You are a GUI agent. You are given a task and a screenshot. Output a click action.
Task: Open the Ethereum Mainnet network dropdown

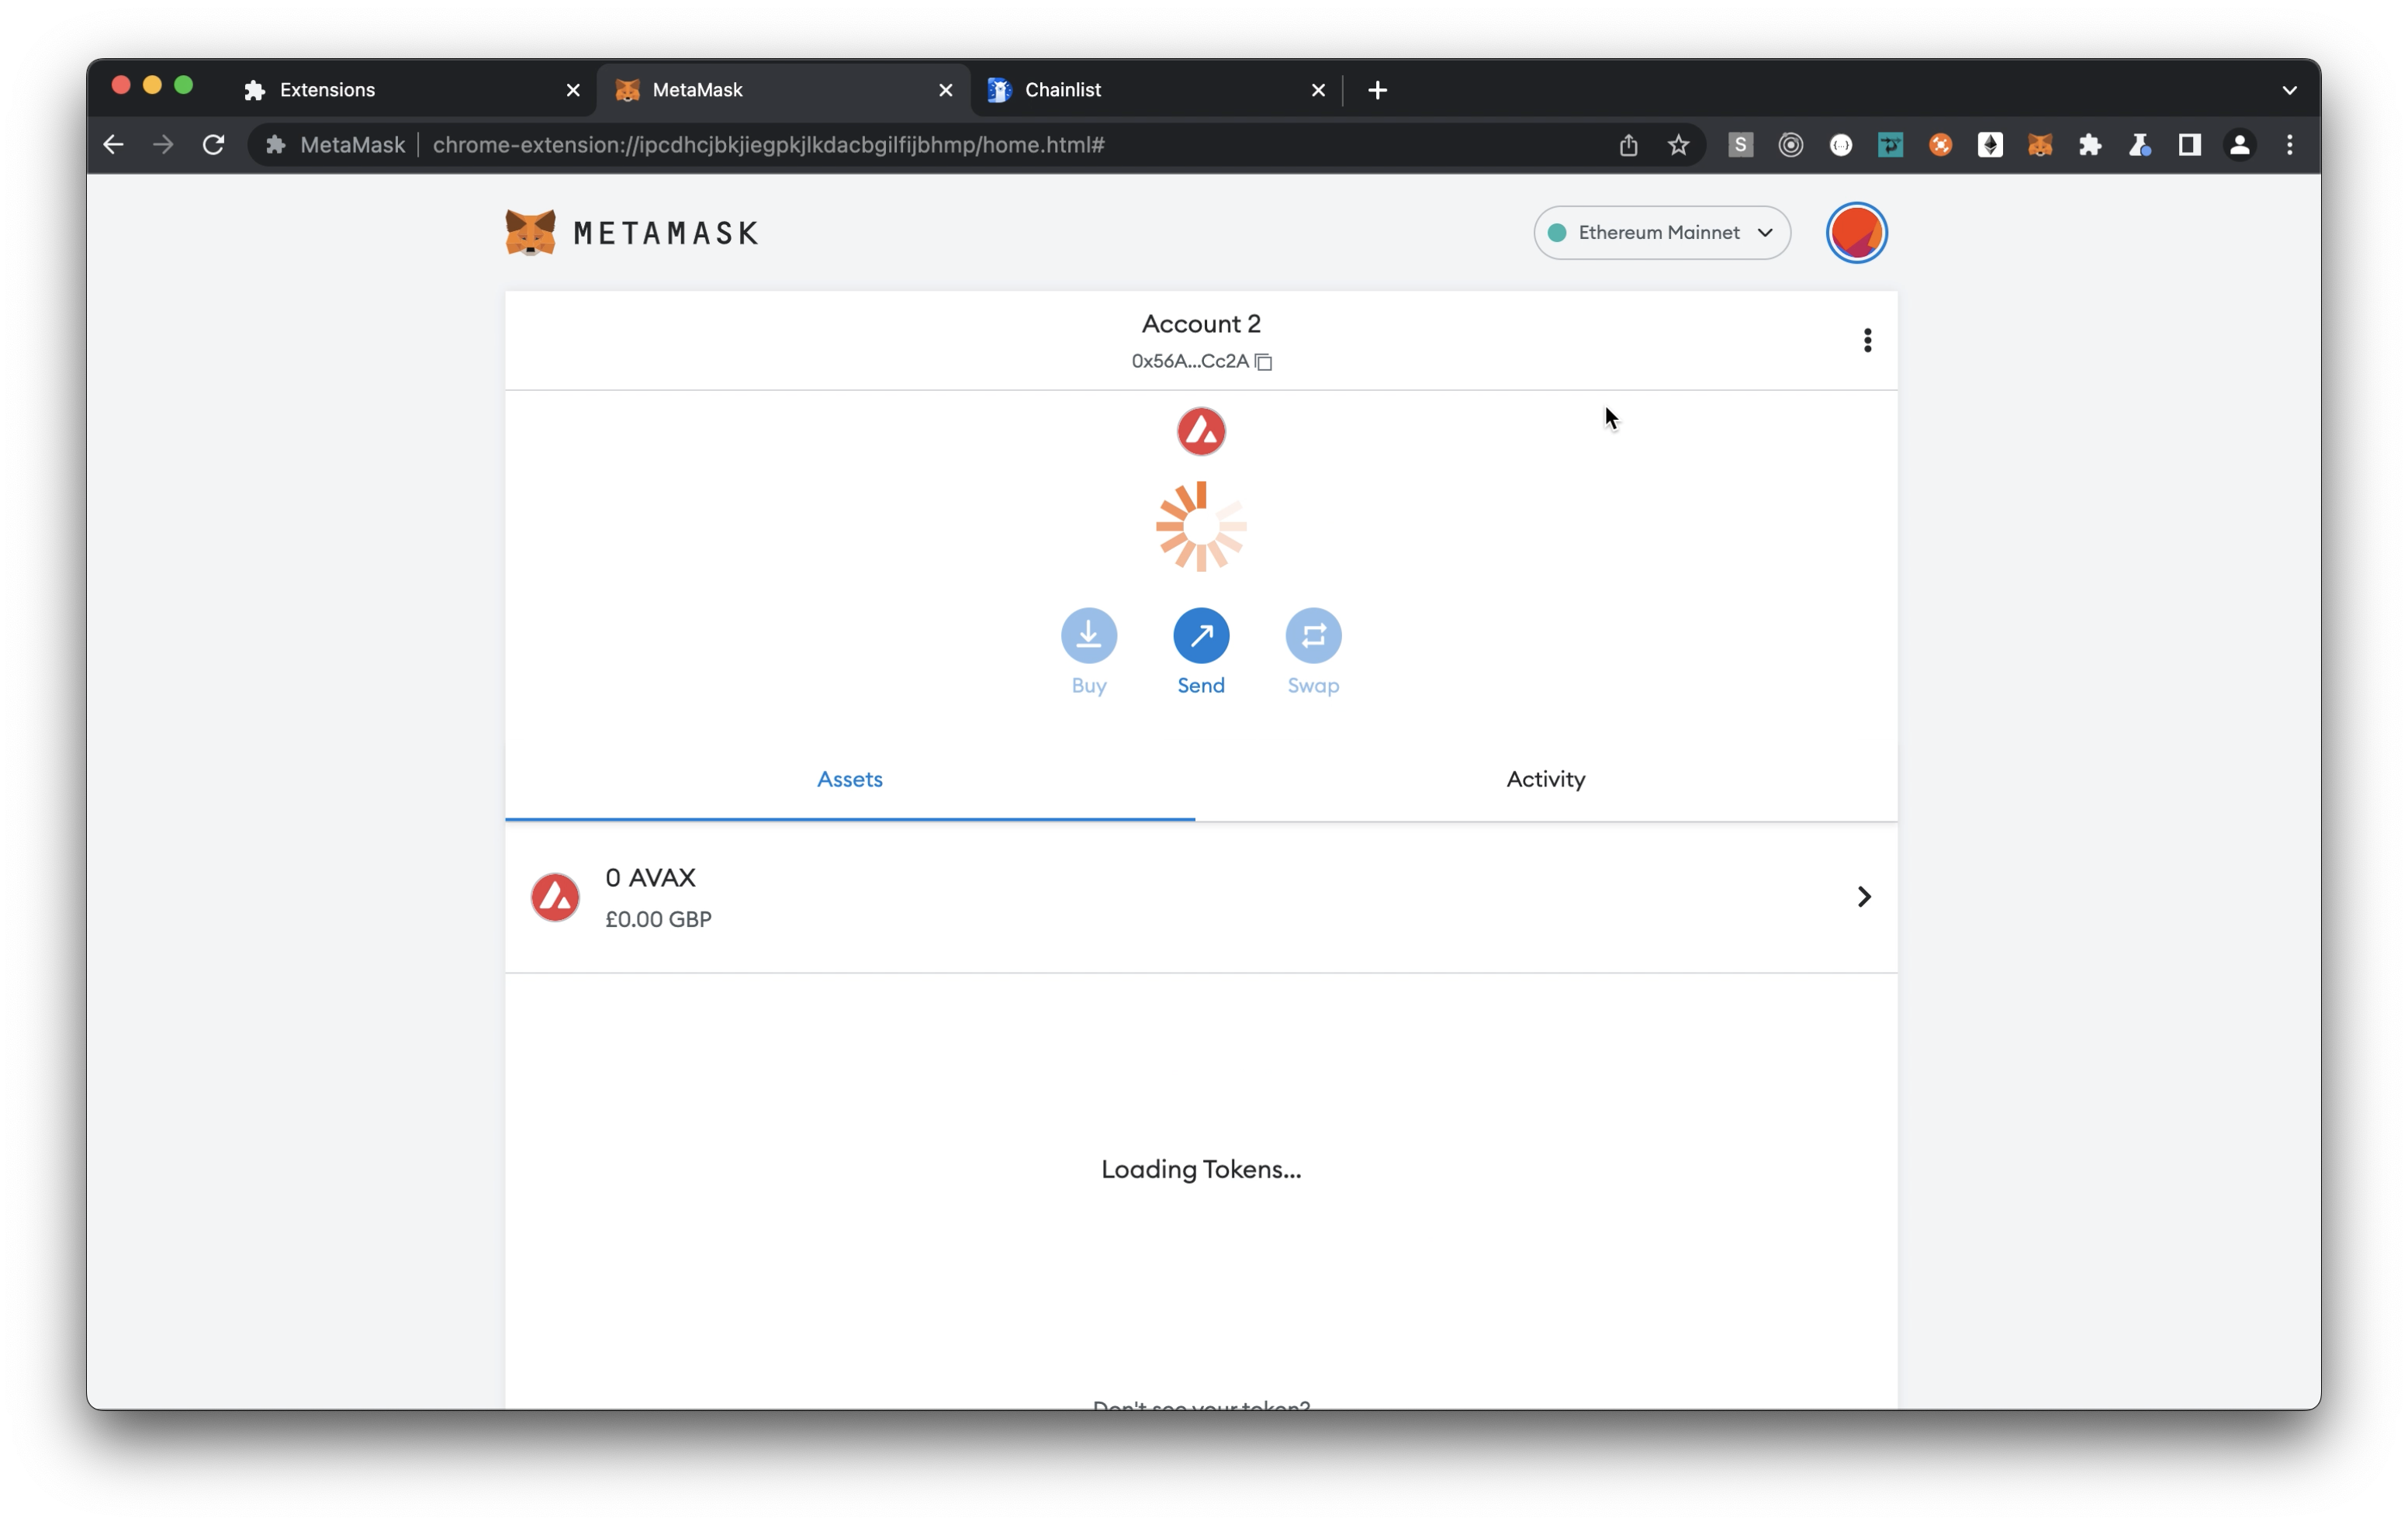coord(1661,232)
